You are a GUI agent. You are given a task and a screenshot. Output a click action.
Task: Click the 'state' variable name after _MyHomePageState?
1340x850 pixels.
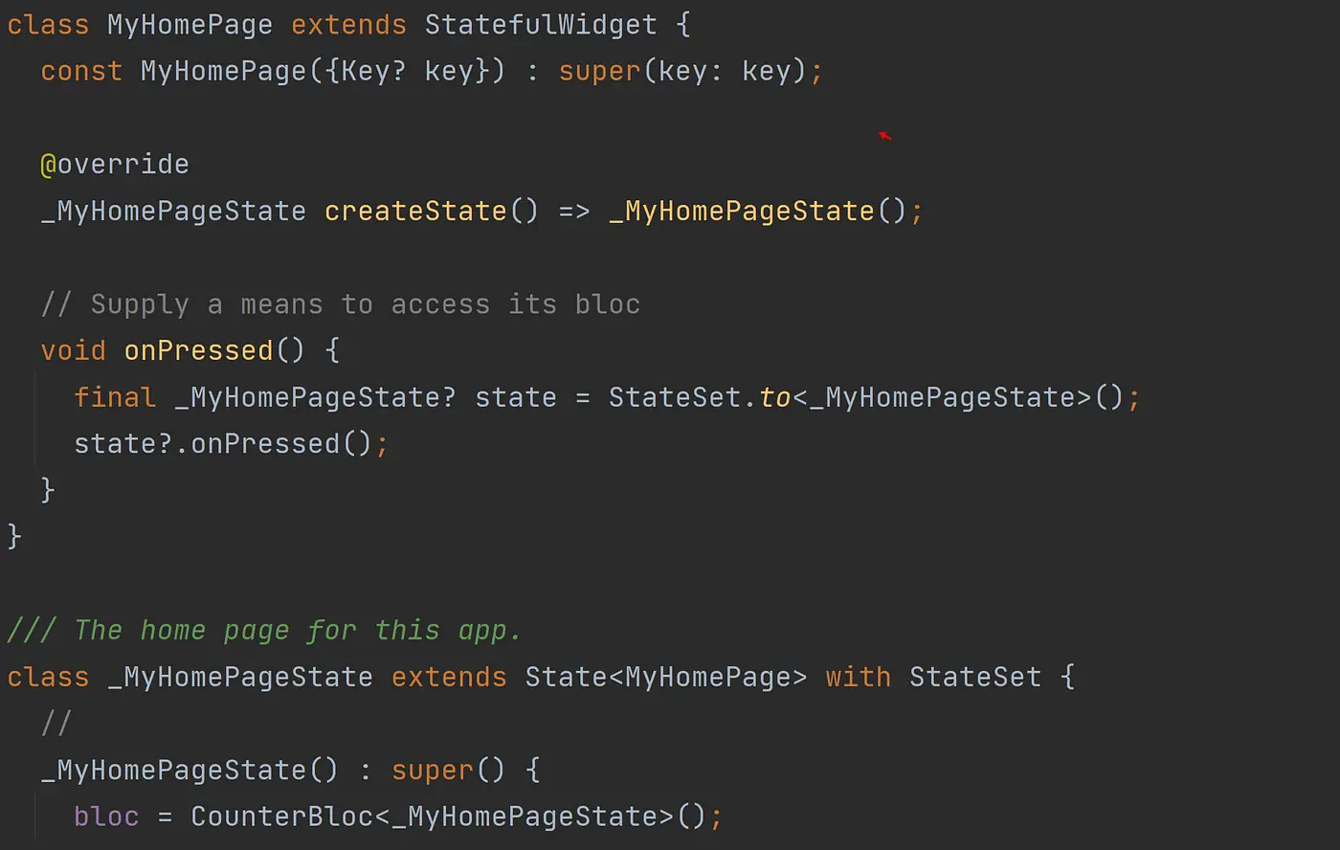click(516, 397)
